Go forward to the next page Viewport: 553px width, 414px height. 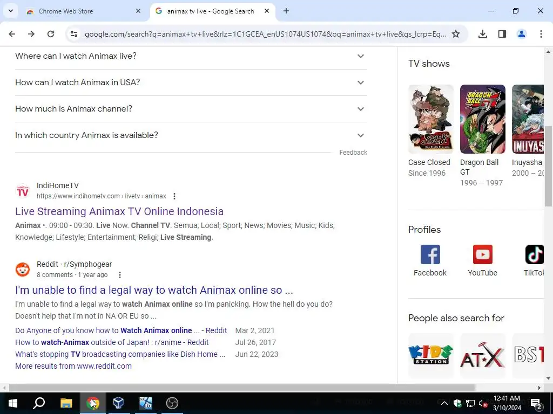point(31,34)
